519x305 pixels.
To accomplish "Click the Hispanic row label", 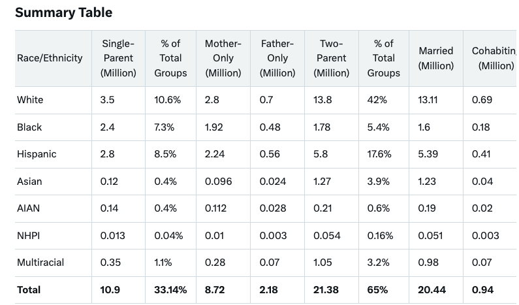I will pyautogui.click(x=37, y=154).
